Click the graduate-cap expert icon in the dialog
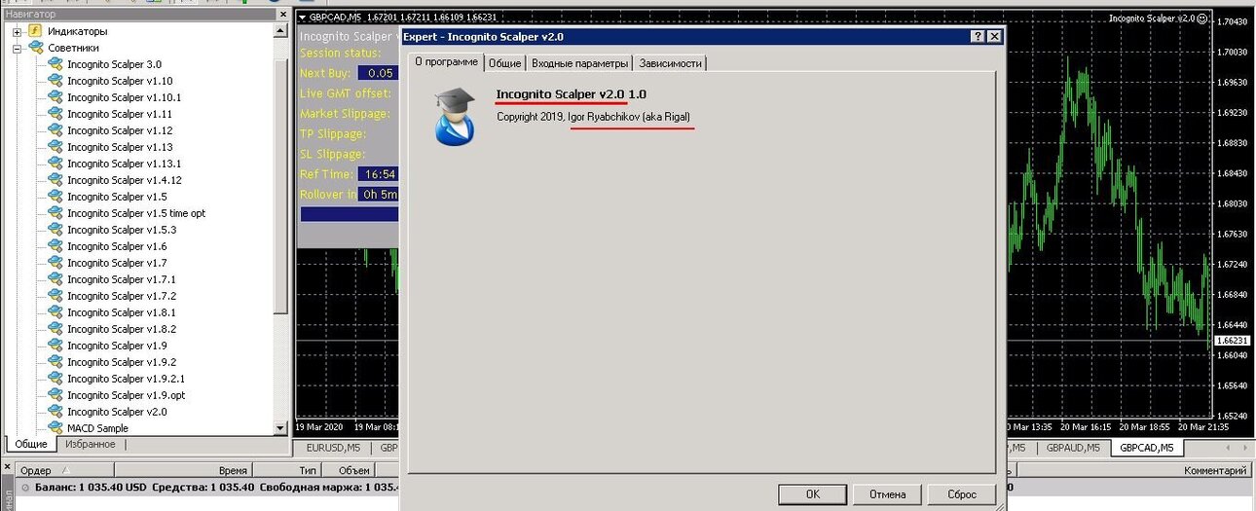 tap(455, 116)
